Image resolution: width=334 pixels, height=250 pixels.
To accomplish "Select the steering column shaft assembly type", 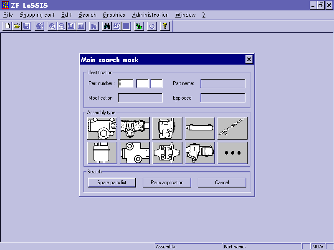I will coord(233,128).
